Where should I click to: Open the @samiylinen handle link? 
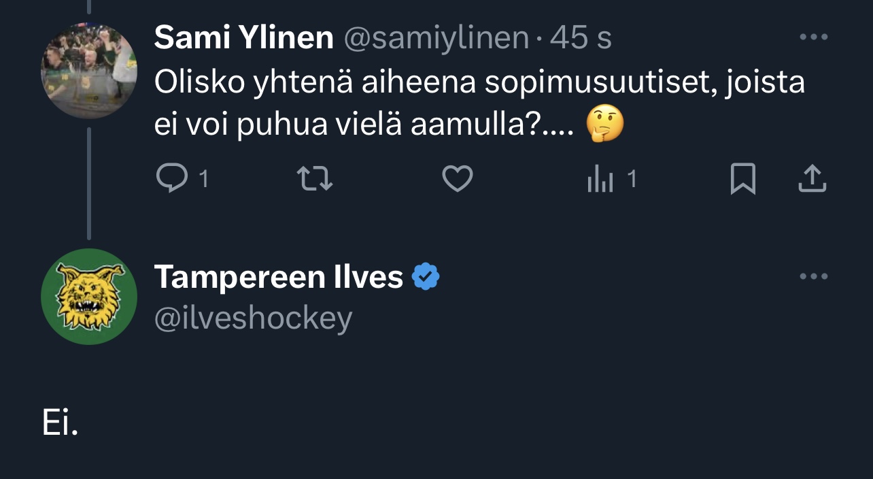tap(436, 38)
